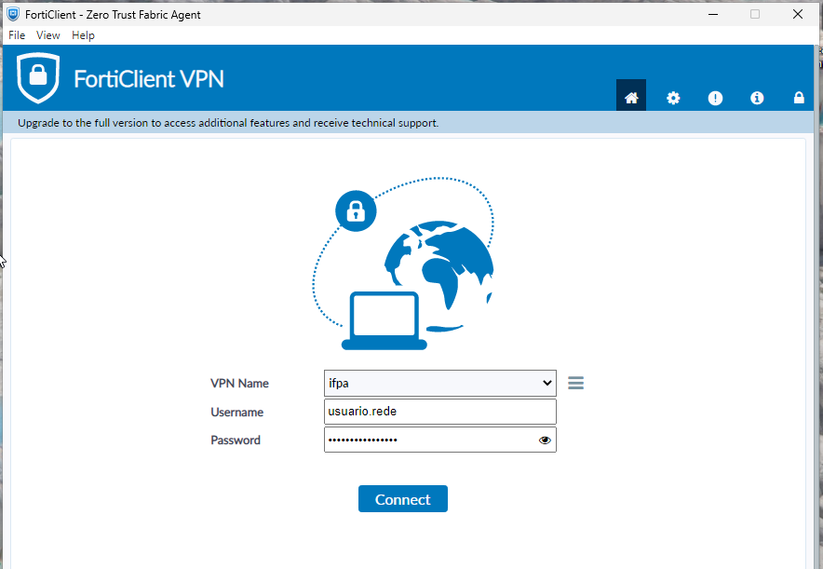Focus the Username input field
Viewport: 823px width, 569px height.
[x=439, y=412]
